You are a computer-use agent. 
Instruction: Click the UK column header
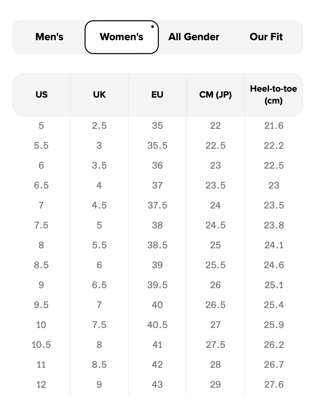(99, 95)
